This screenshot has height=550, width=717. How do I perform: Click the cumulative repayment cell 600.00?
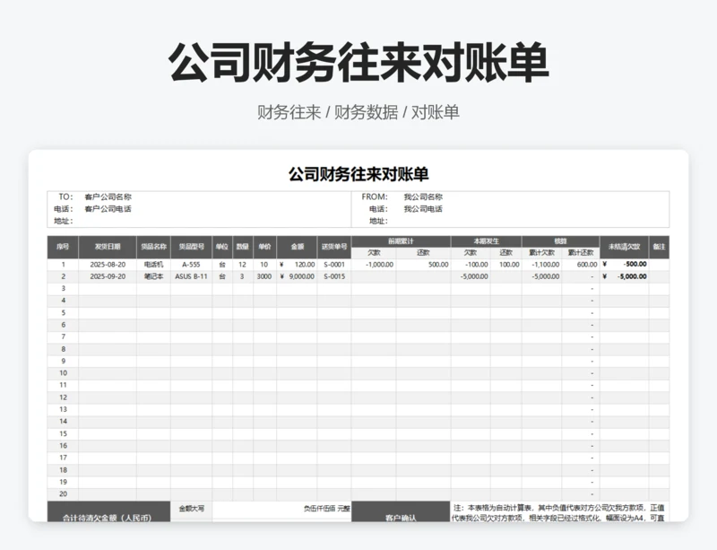point(581,265)
